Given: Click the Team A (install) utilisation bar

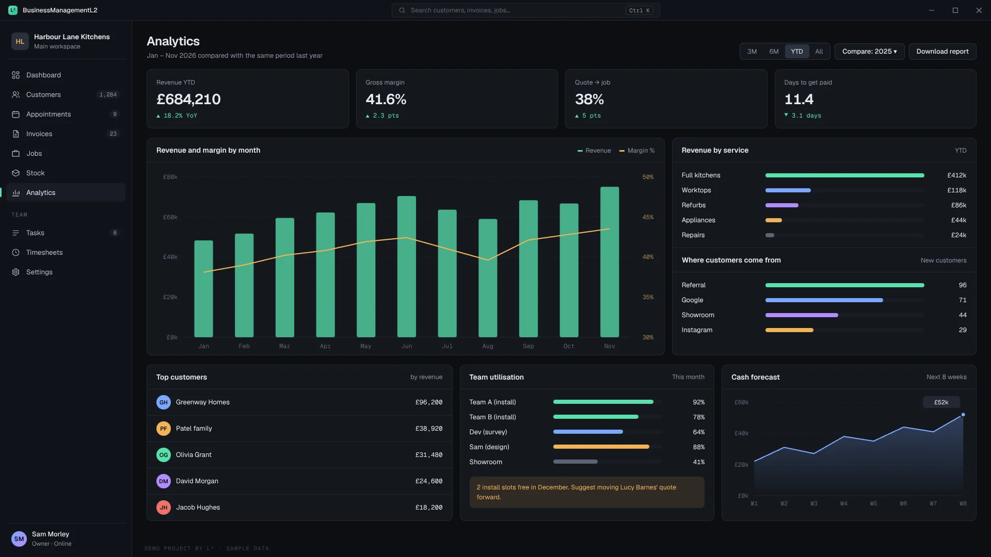Looking at the screenshot, I should coord(603,402).
